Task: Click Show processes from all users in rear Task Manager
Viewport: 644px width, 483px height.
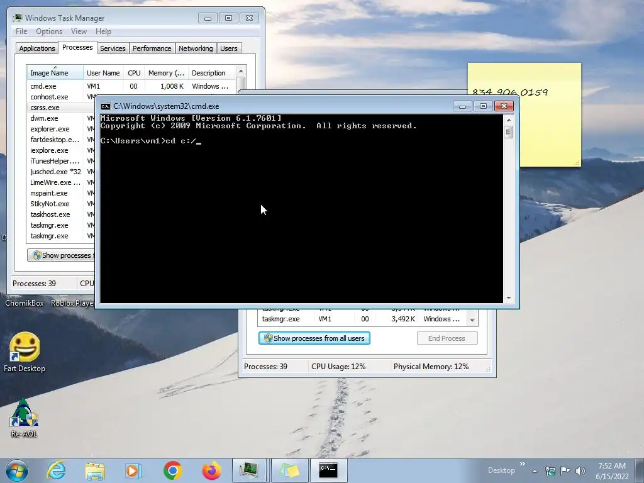Action: click(314, 338)
